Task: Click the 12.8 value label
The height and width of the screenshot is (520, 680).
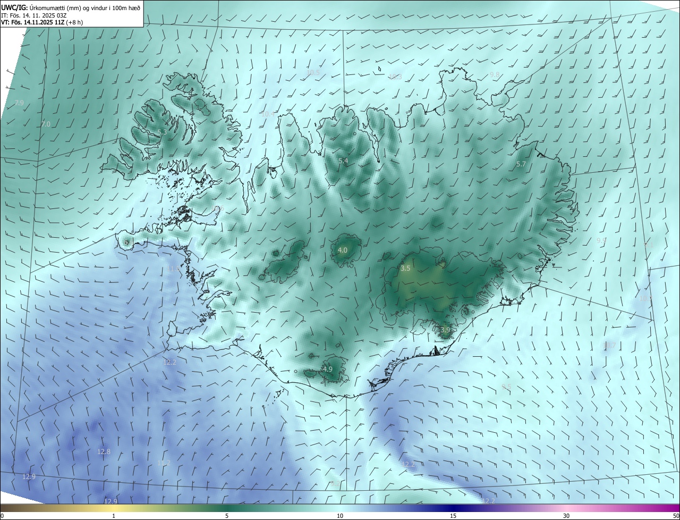Action: [x=104, y=451]
